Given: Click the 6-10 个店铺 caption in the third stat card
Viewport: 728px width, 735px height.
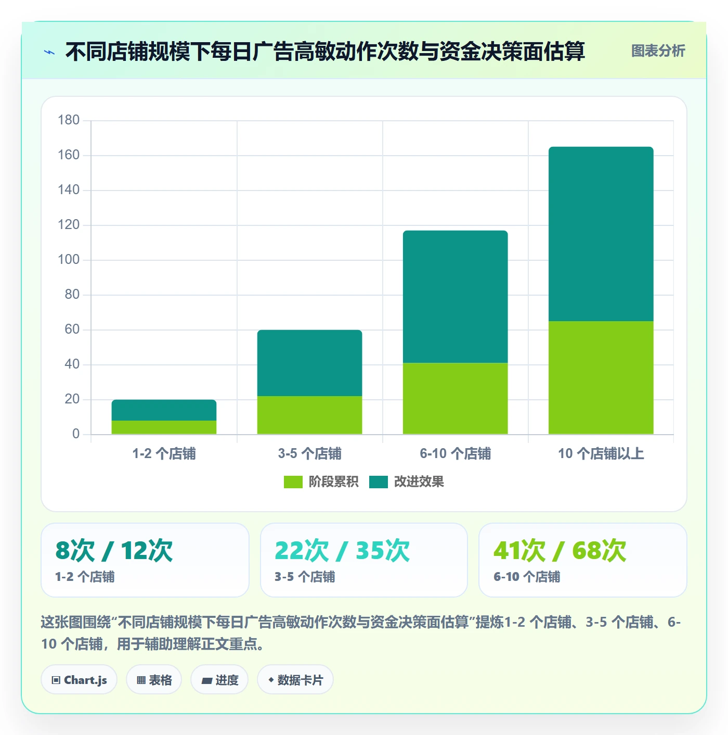Looking at the screenshot, I should coord(527,577).
